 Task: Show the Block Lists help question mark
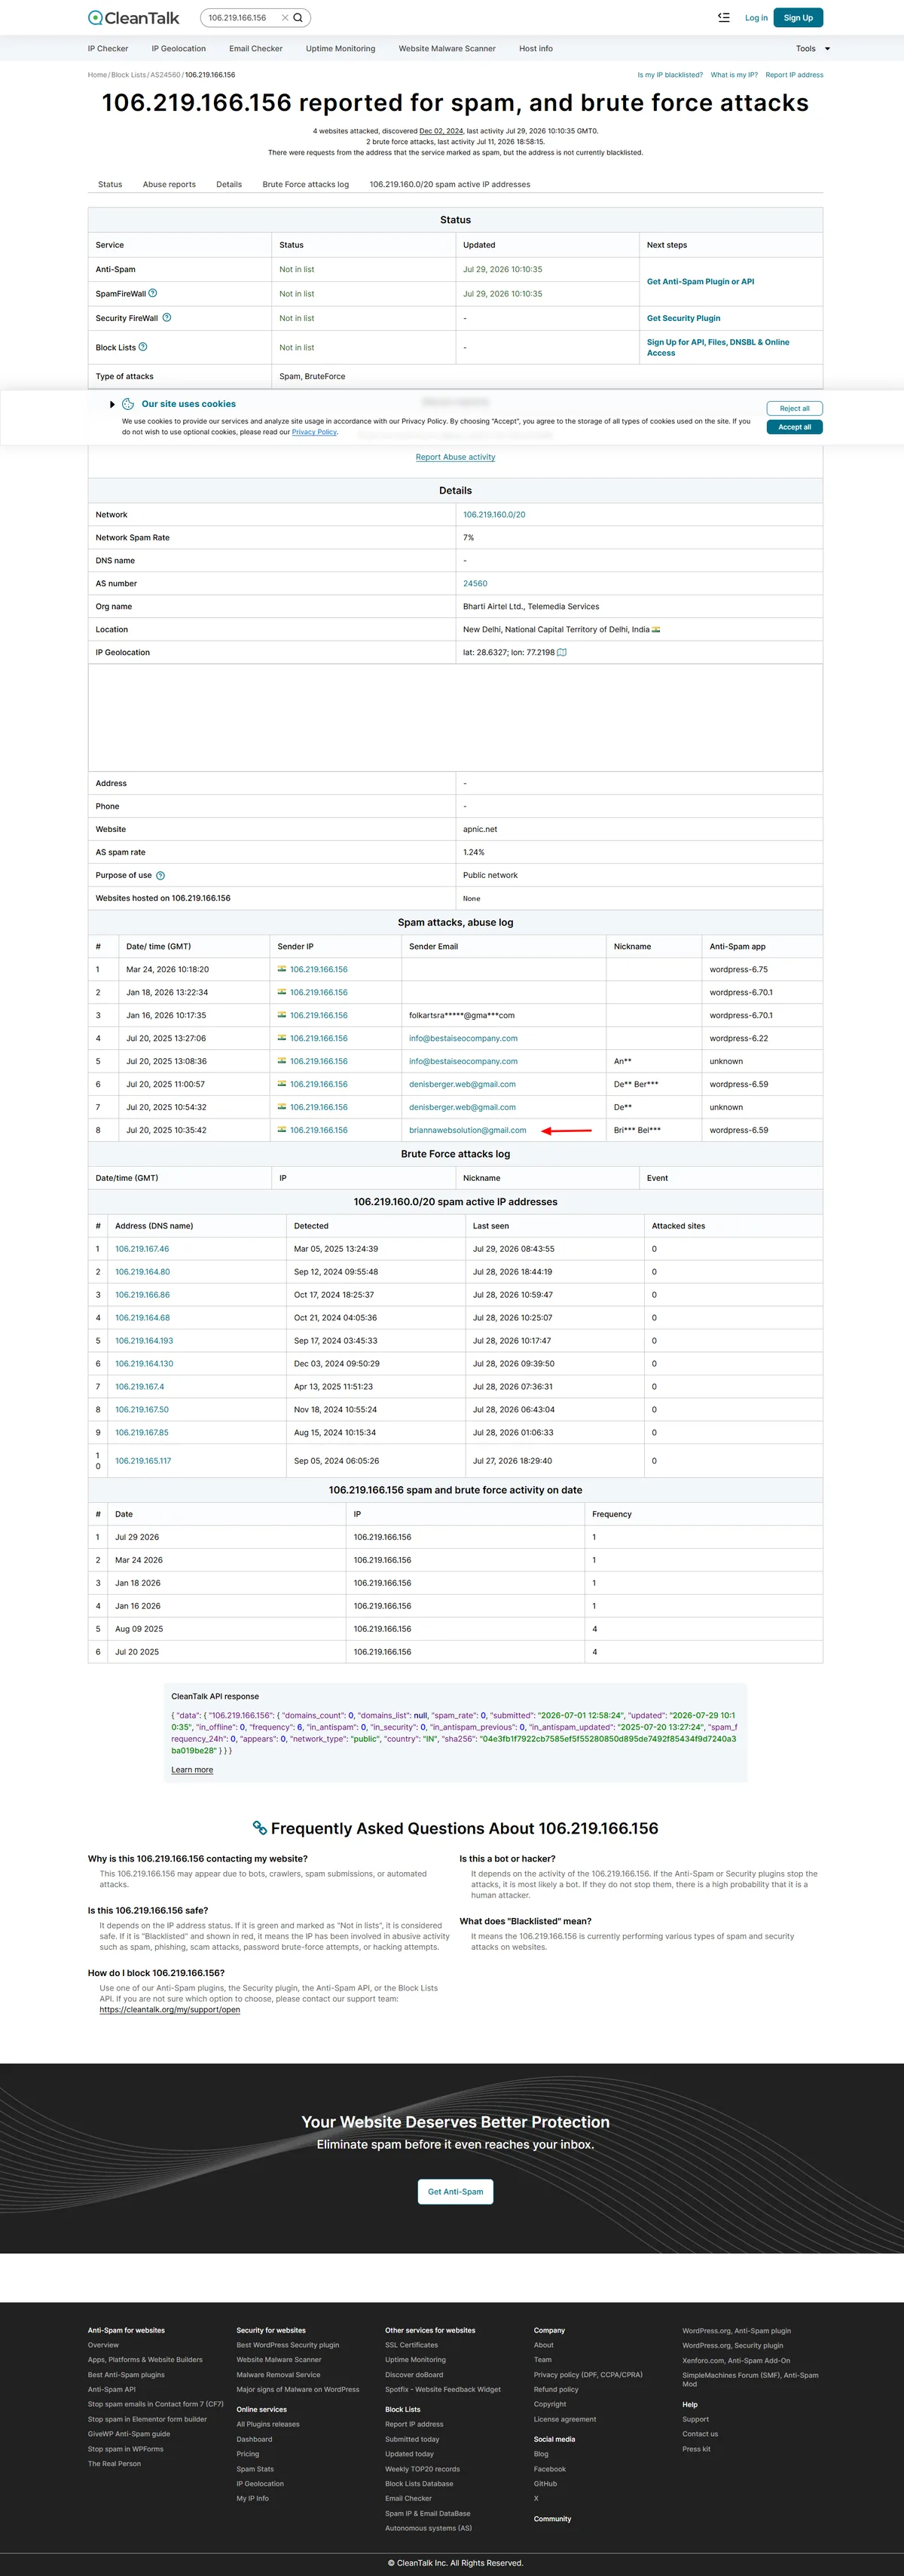tap(143, 347)
